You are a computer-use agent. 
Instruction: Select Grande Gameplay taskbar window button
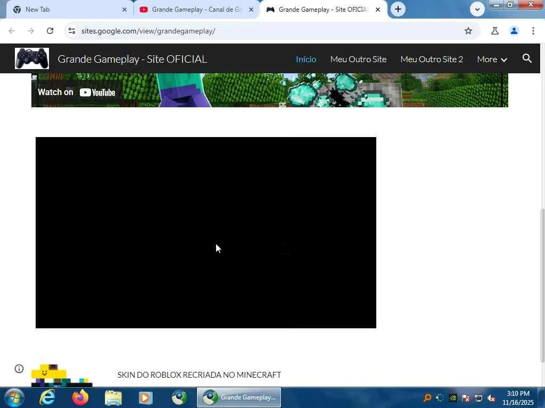239,397
